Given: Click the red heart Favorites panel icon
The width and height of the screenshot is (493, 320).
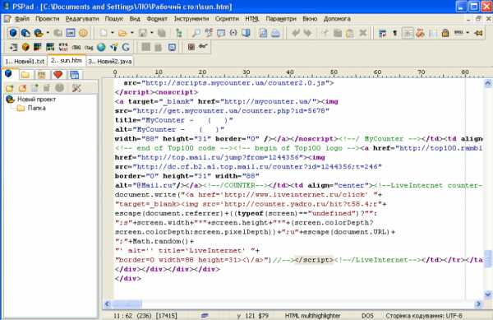Looking at the screenshot, I should point(58,75).
